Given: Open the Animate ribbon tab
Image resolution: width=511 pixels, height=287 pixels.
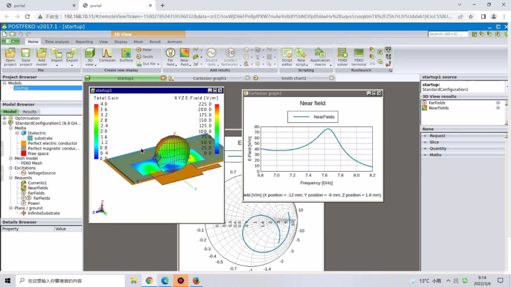Looking at the screenshot, I should tap(175, 42).
